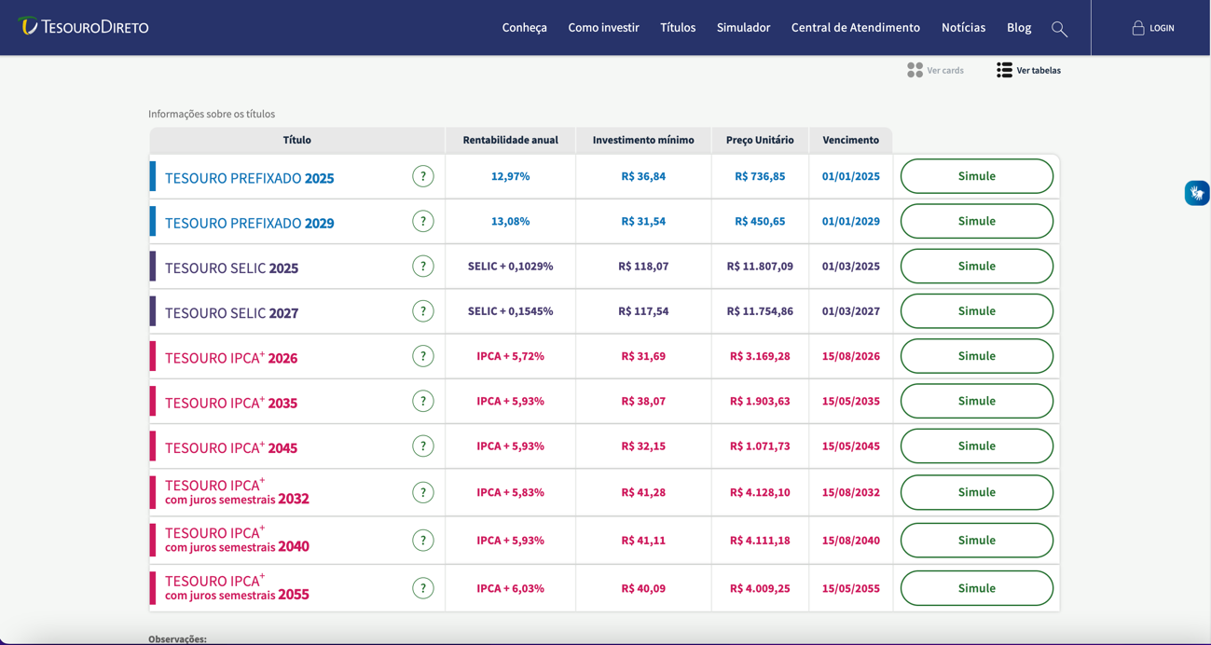The height and width of the screenshot is (645, 1211).
Task: Select the R$ 11.807,09 unit price
Action: tap(760, 266)
